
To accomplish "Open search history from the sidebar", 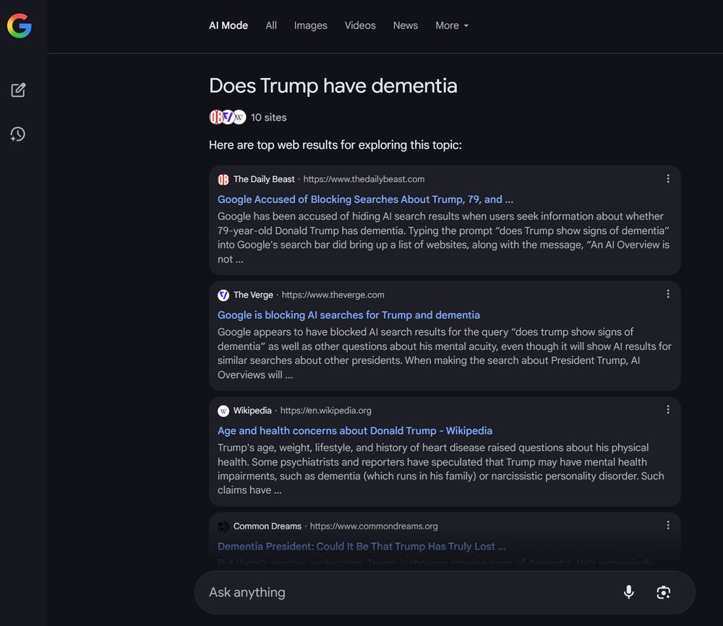I will (x=18, y=134).
